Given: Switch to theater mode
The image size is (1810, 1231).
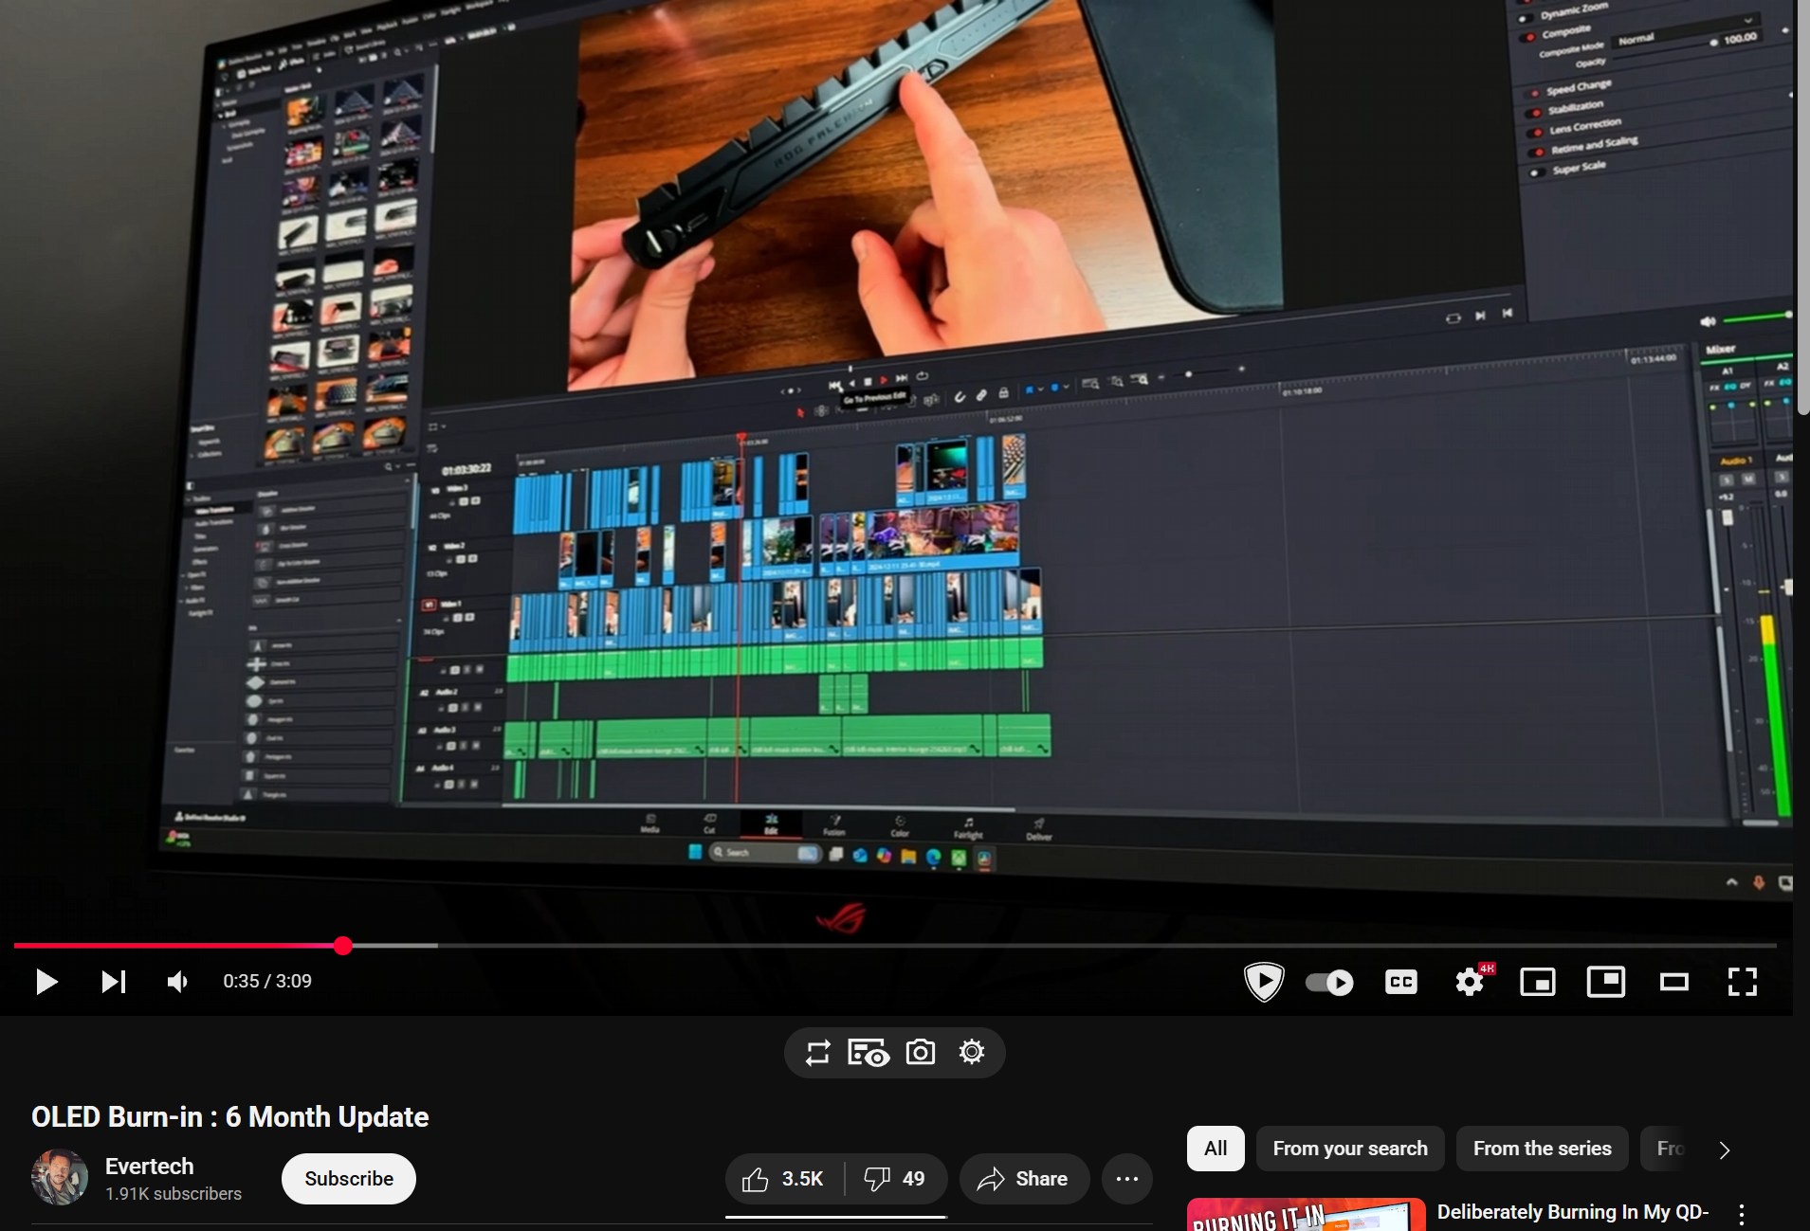Looking at the screenshot, I should (x=1674, y=982).
